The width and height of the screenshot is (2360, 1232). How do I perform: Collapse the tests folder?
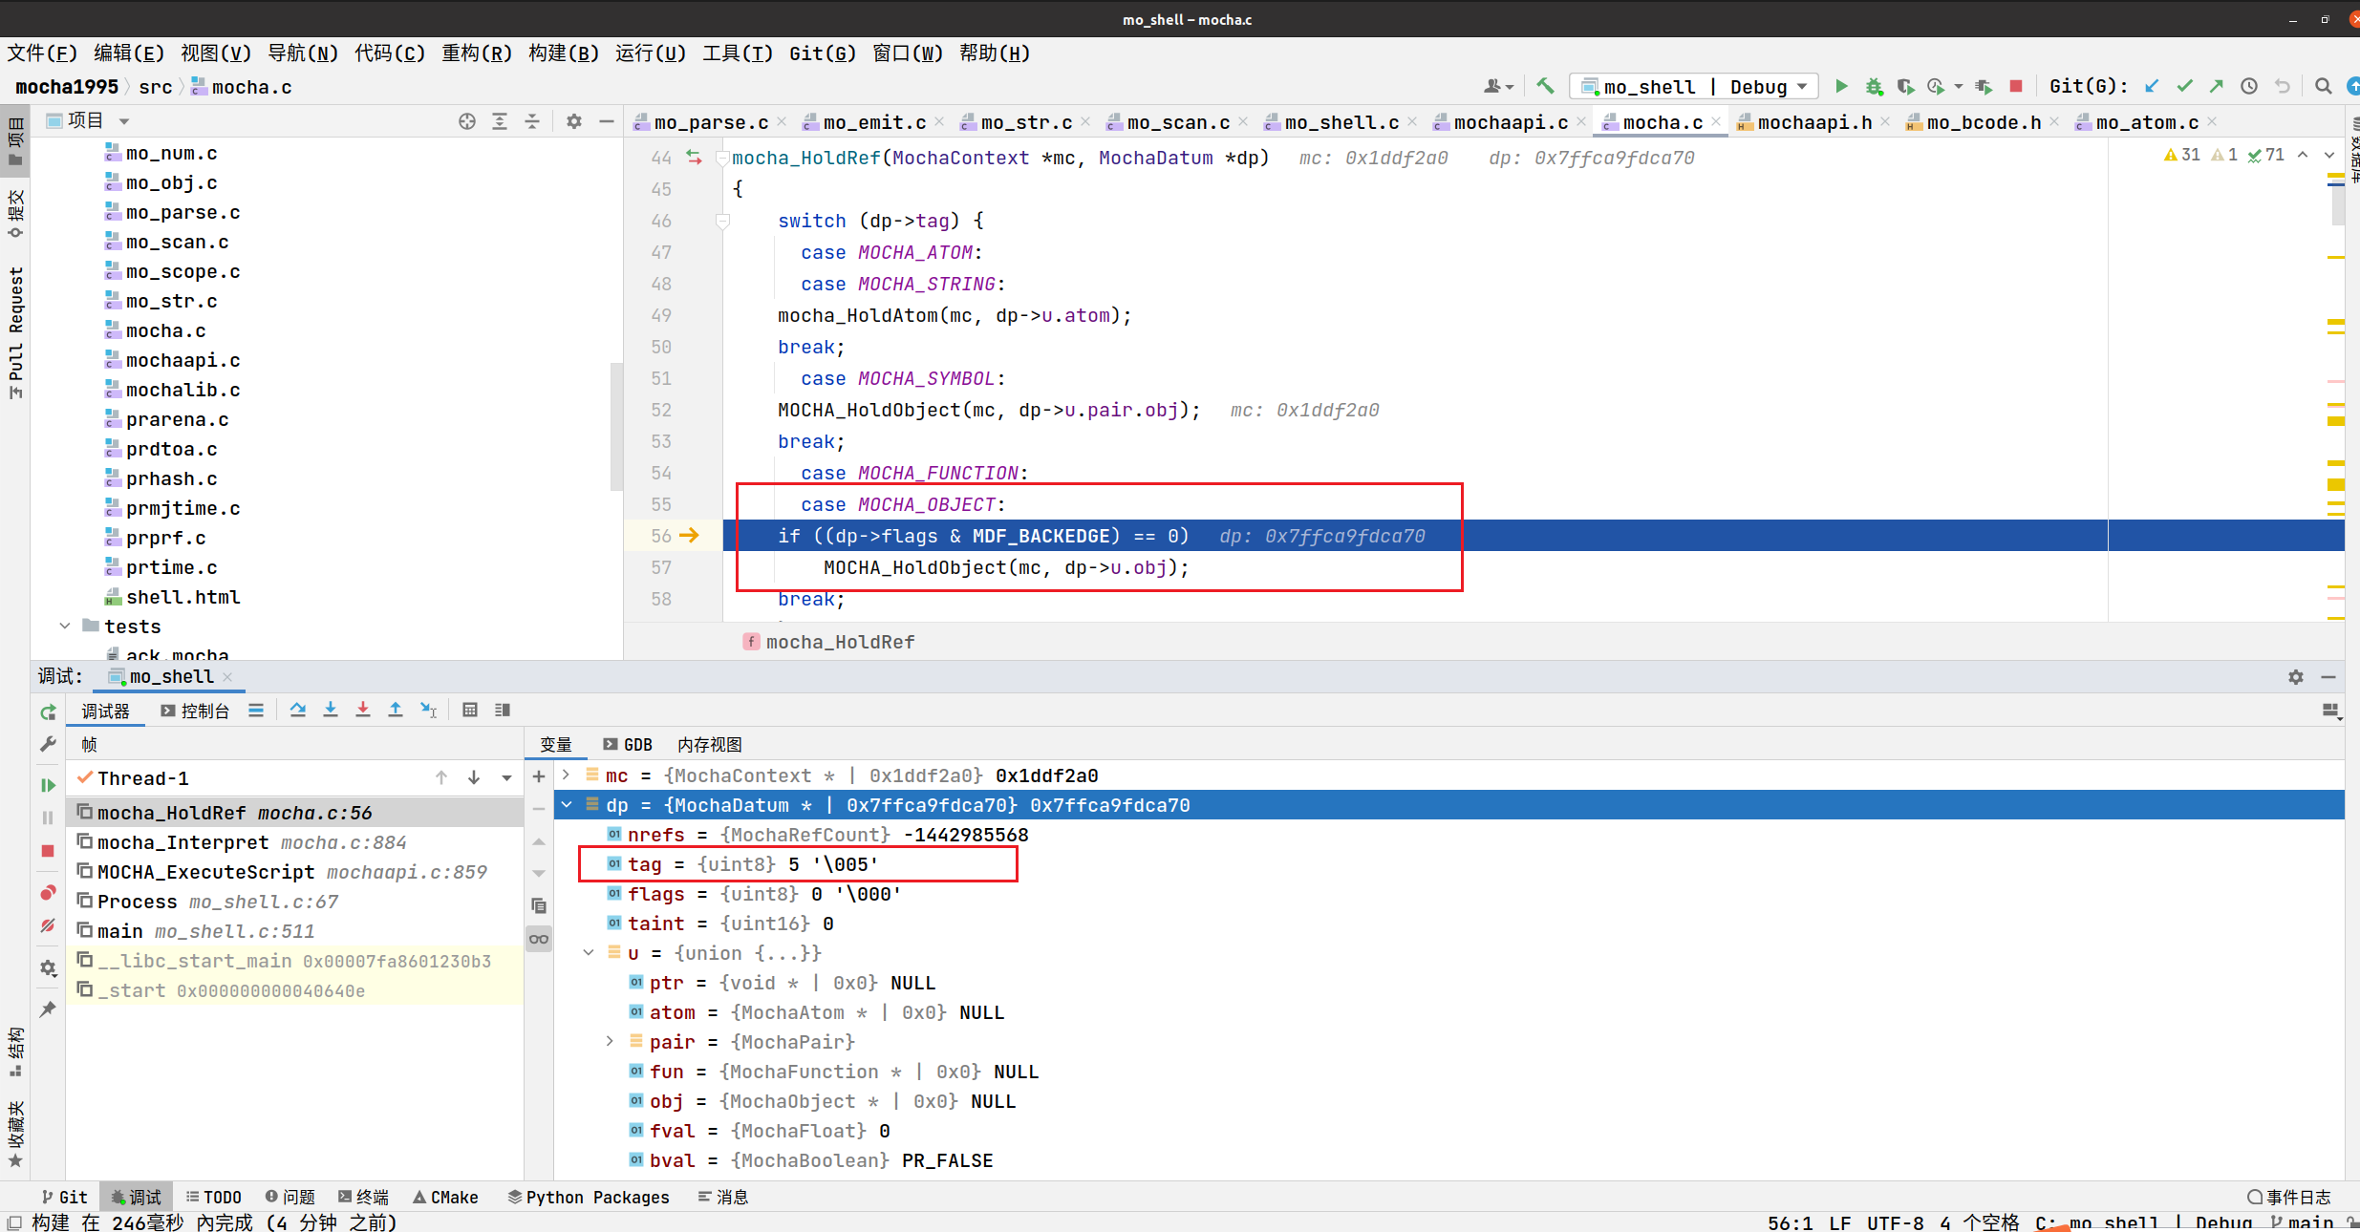tap(64, 627)
